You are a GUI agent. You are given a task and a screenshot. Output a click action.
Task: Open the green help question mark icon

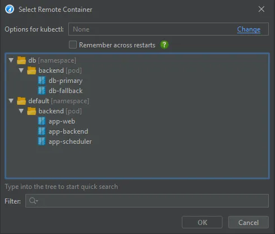click(164, 45)
